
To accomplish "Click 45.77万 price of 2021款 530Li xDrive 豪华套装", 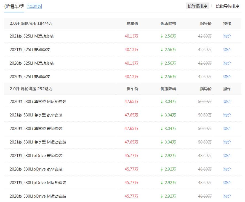I will (131, 156).
